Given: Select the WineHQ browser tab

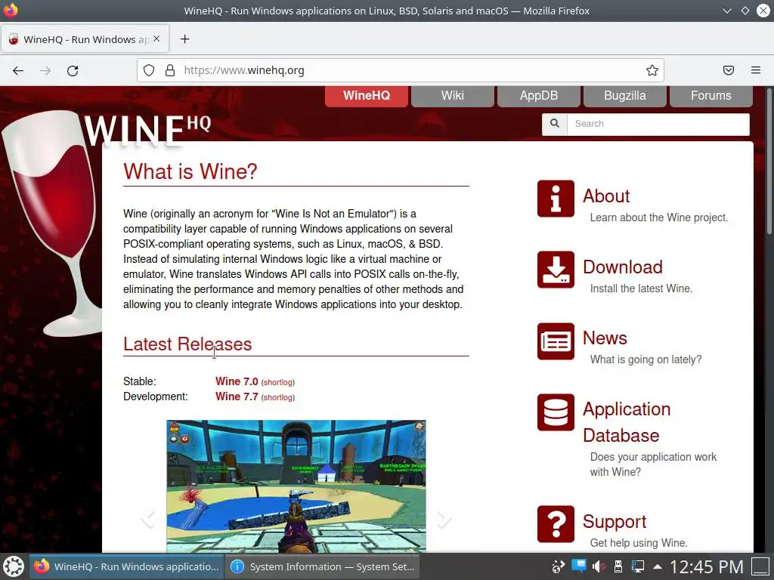Looking at the screenshot, I should click(x=85, y=39).
